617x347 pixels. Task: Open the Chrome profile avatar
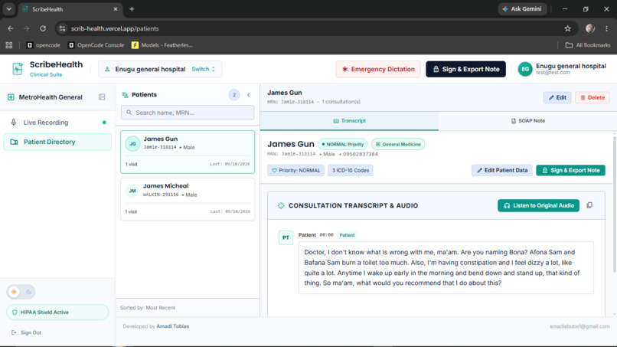pyautogui.click(x=590, y=28)
